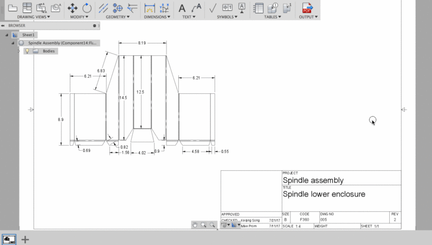
Task: Activate the Fit zoom tool
Action: 212,225
